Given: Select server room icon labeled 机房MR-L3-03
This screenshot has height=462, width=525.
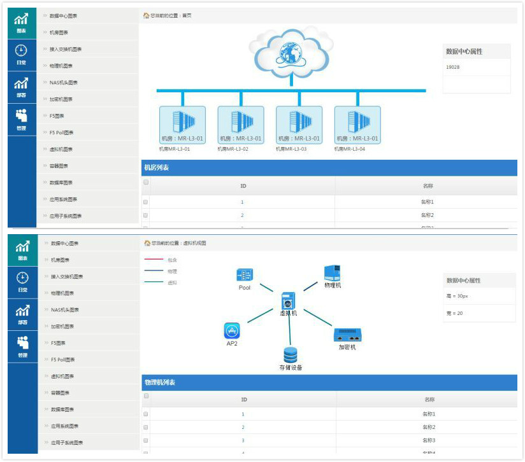Looking at the screenshot, I should 299,125.
